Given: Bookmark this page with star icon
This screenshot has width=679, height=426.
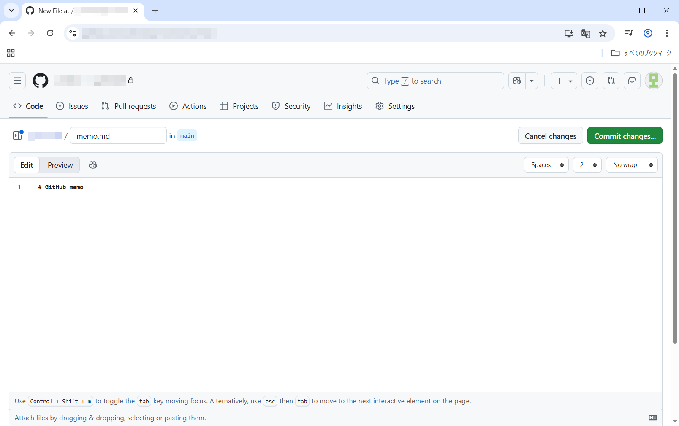Looking at the screenshot, I should point(603,33).
